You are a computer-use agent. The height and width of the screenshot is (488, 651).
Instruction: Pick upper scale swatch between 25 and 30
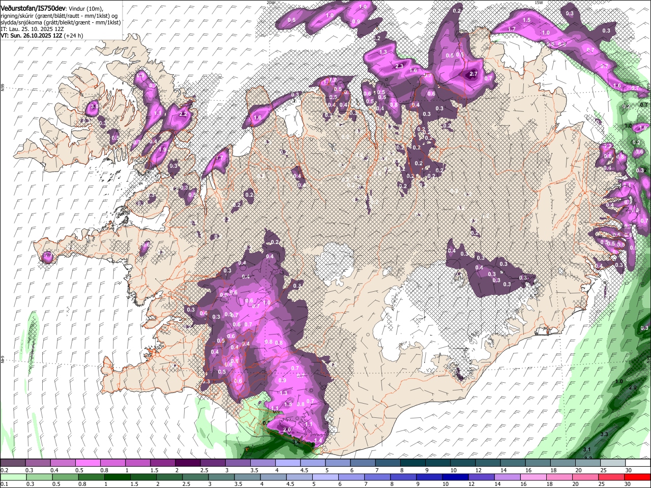pos(613,463)
